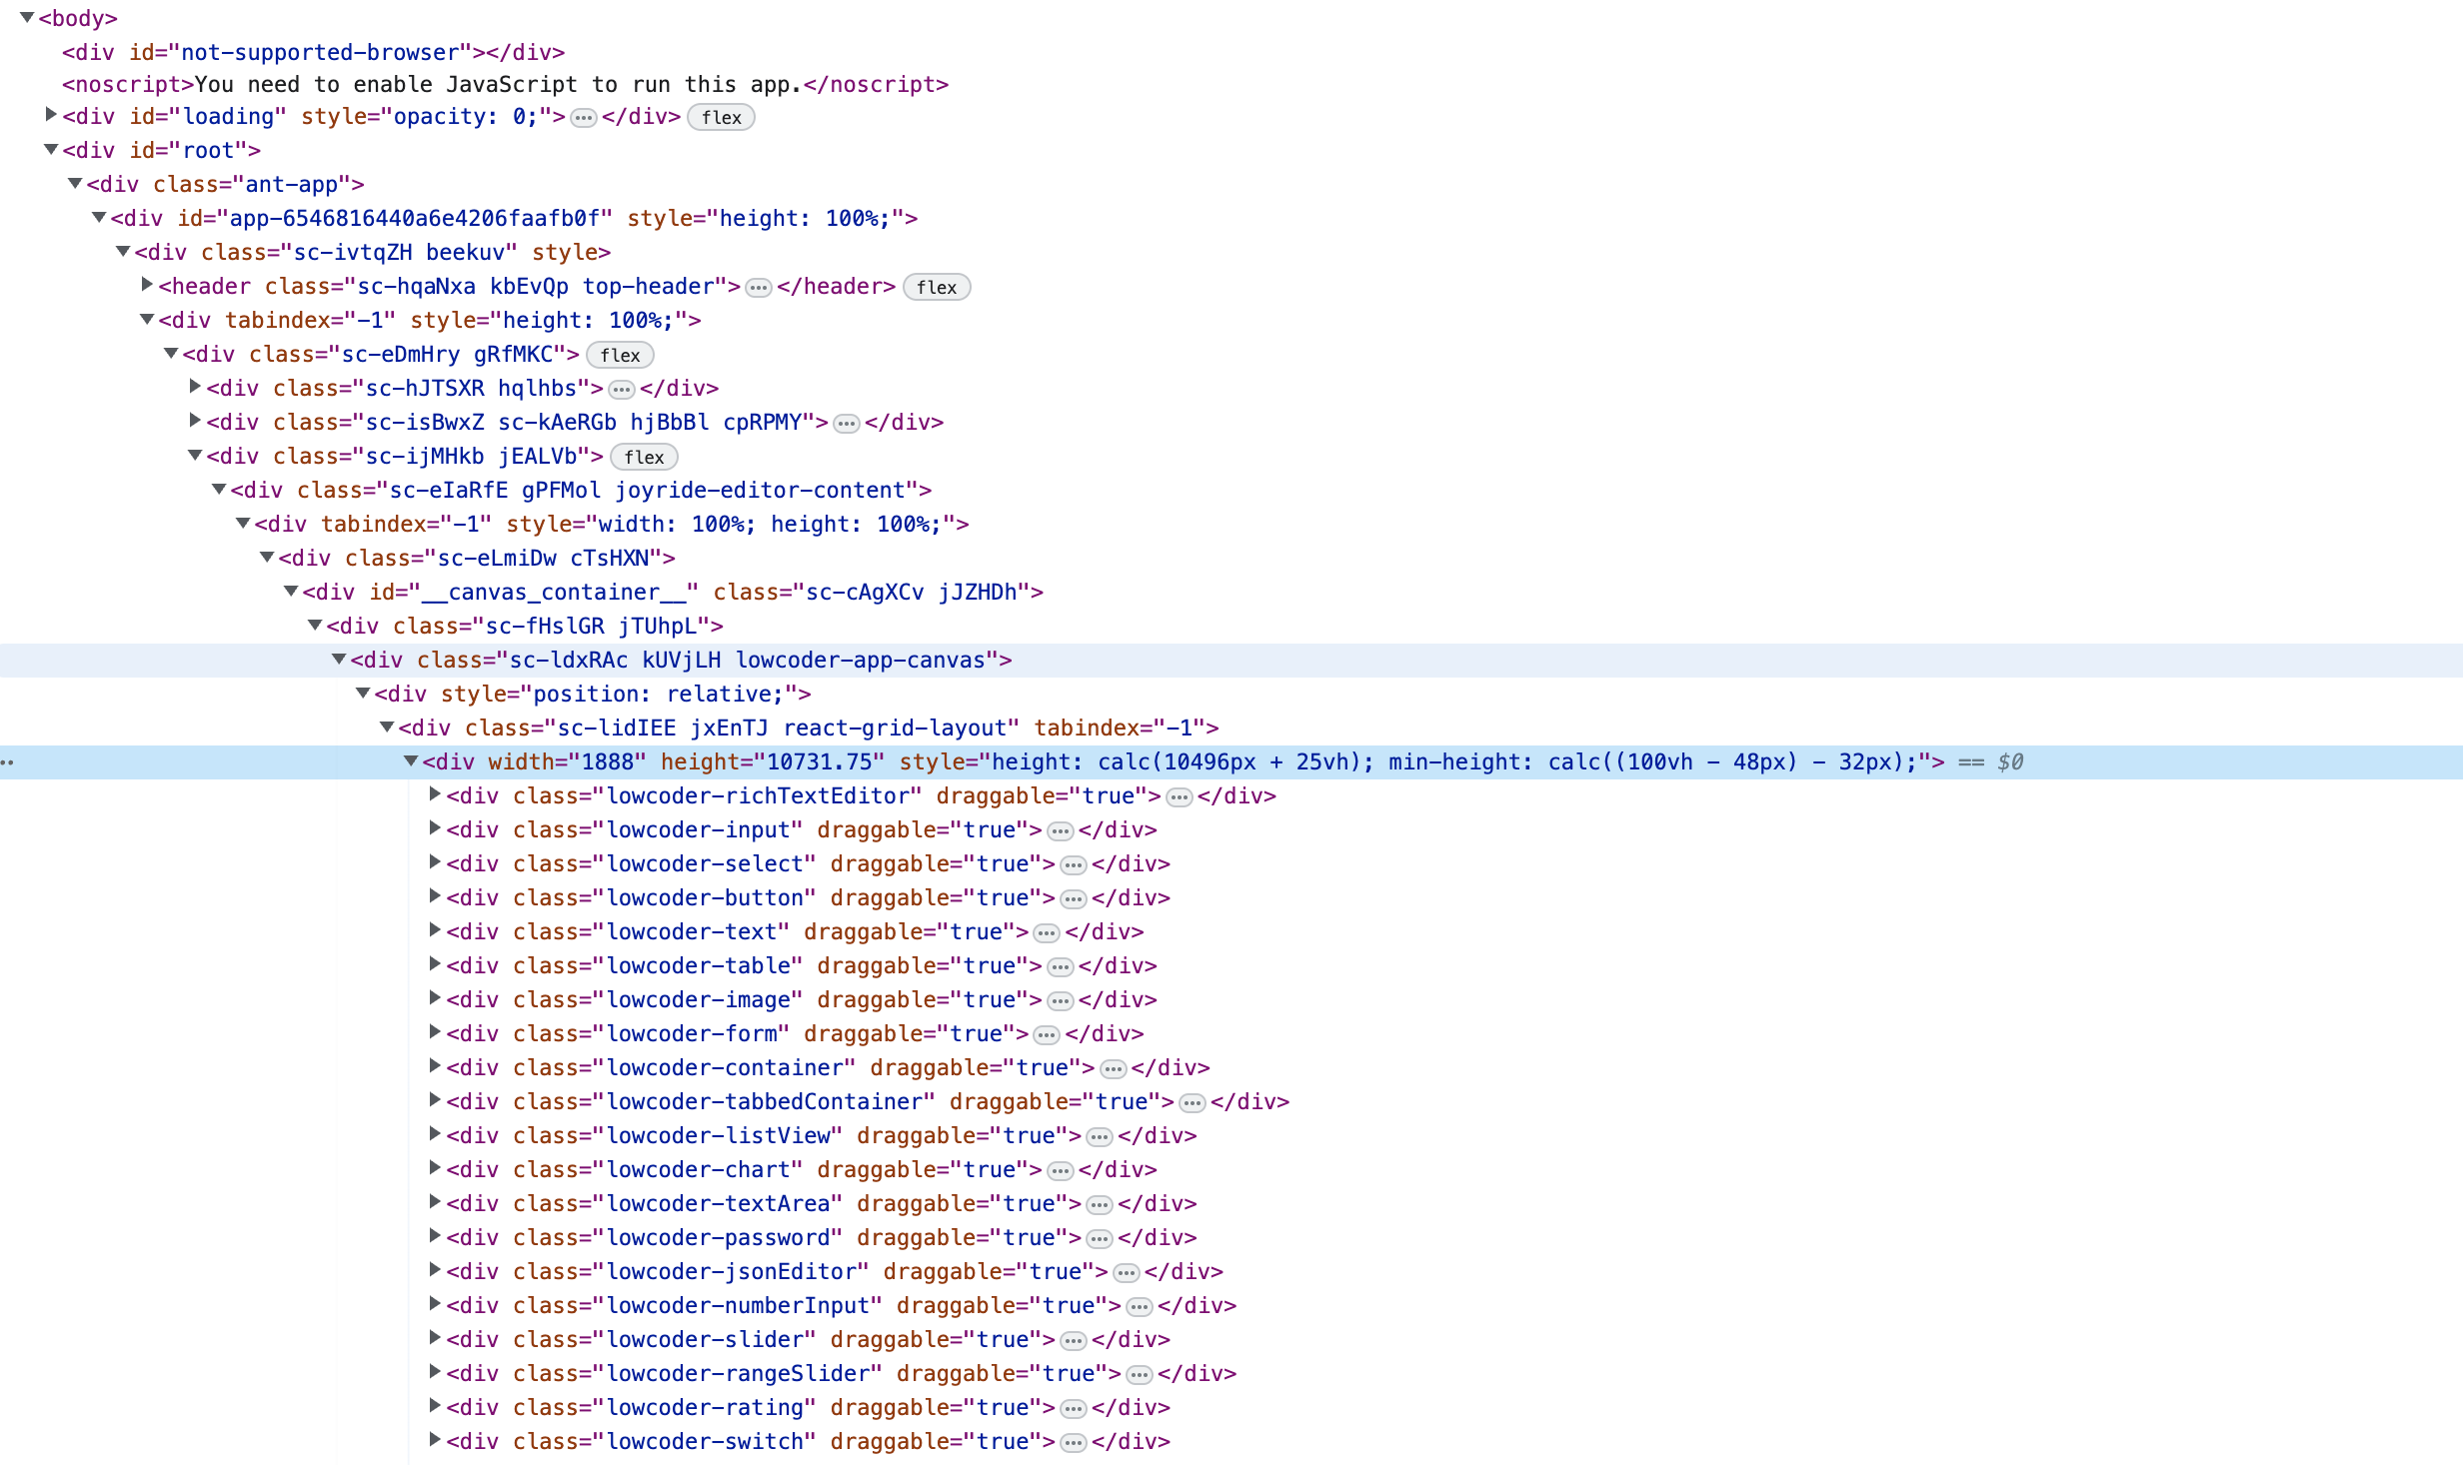Collapse the __canvas_container__ div
Viewport: 2463px width, 1465px height.
click(291, 592)
